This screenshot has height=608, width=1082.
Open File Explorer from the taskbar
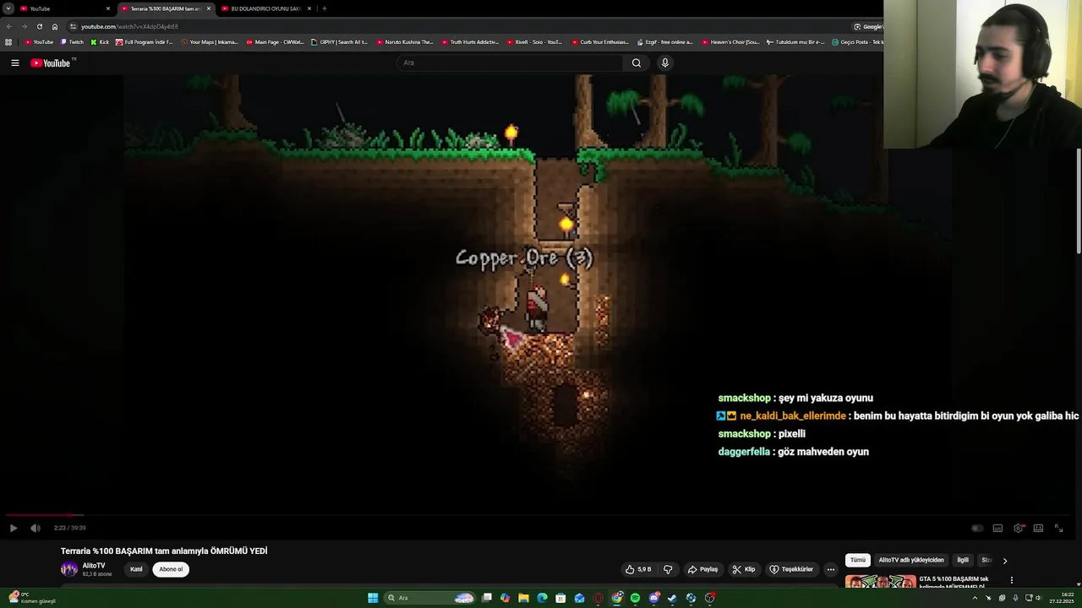(x=523, y=598)
